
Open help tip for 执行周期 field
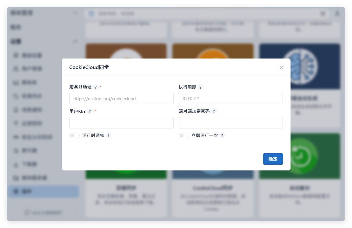coord(200,87)
